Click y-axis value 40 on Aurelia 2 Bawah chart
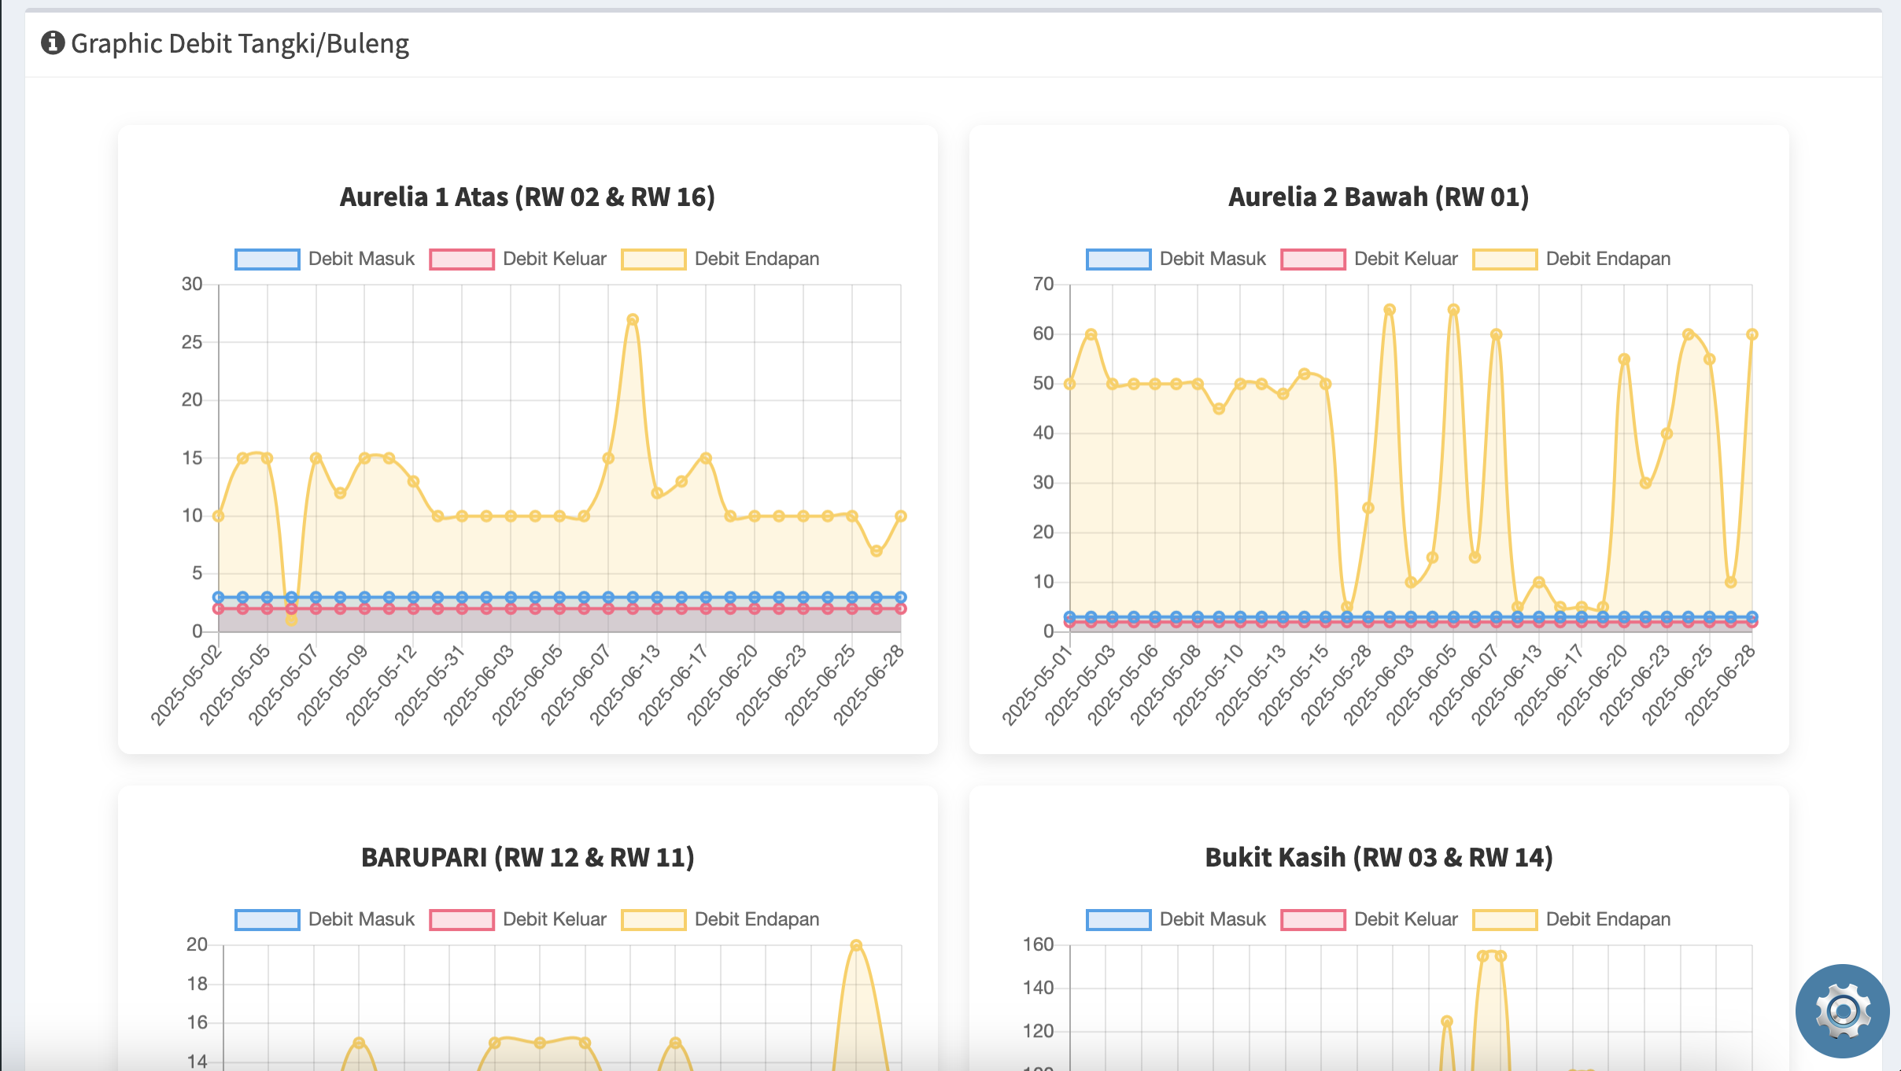 [x=1043, y=432]
